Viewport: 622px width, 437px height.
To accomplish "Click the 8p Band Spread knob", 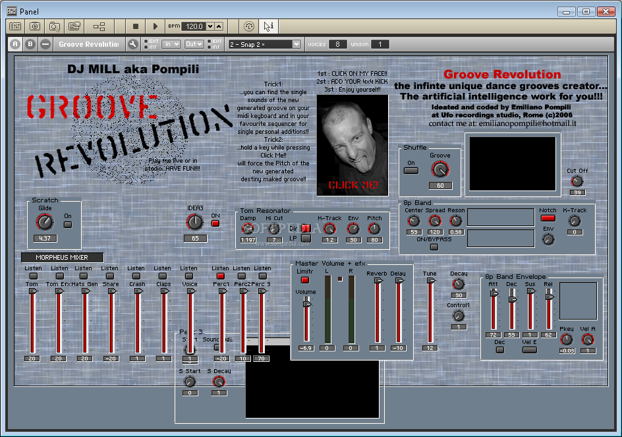I will pos(435,221).
